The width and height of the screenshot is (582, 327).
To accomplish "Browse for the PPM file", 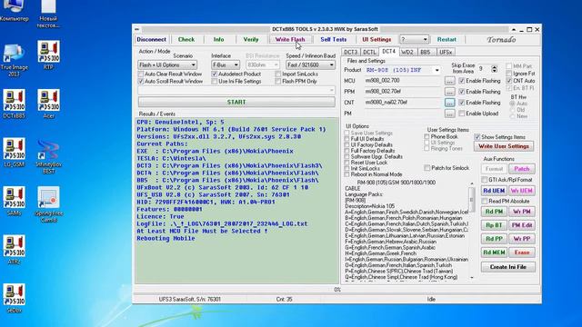I will click(449, 91).
